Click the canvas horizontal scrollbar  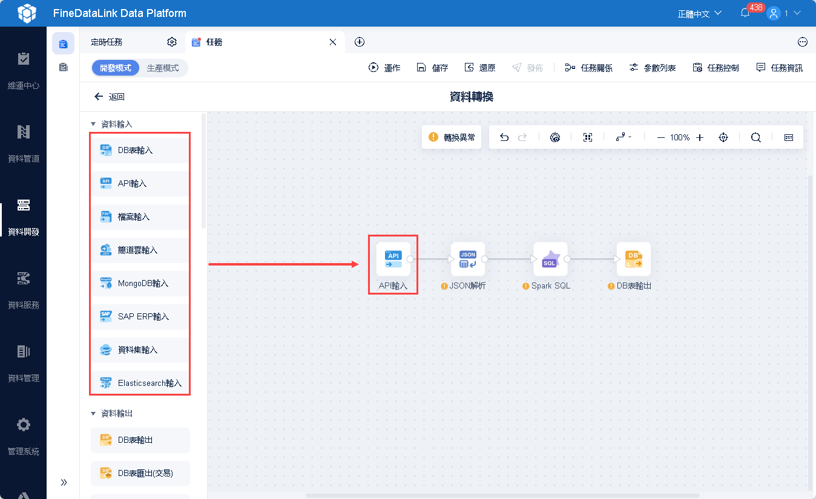502,496
